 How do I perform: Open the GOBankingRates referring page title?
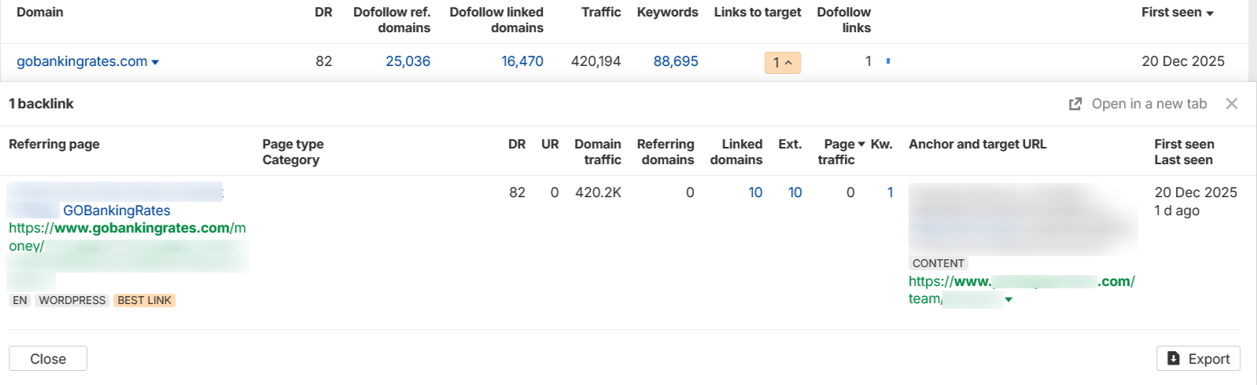point(116,211)
